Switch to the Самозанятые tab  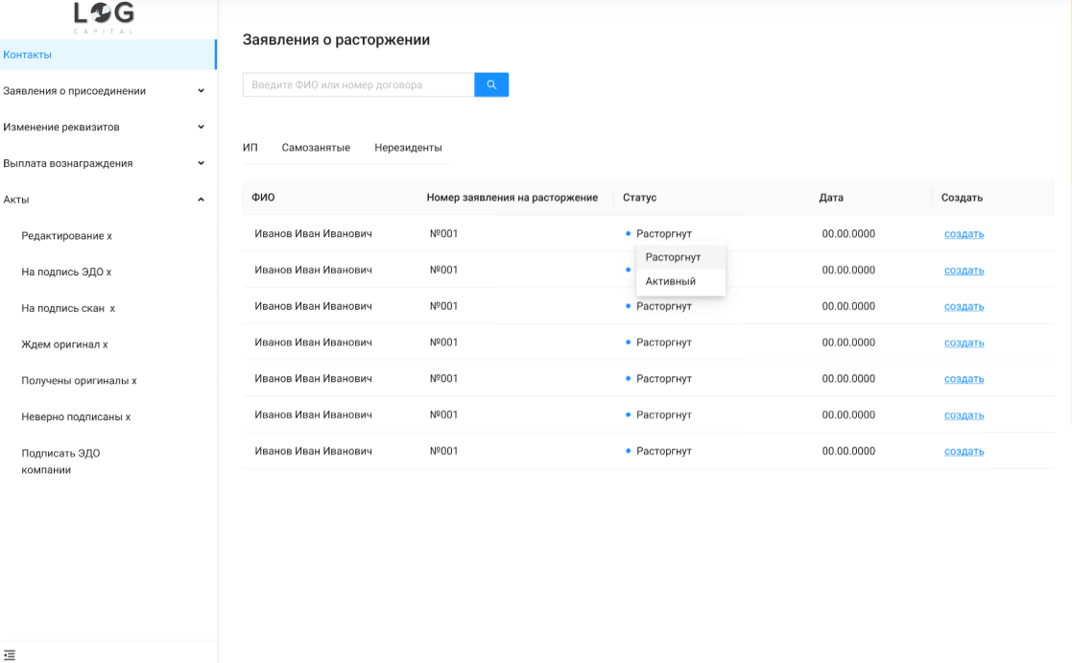click(x=316, y=148)
